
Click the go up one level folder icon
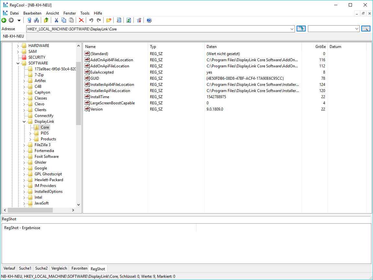pyautogui.click(x=46, y=20)
